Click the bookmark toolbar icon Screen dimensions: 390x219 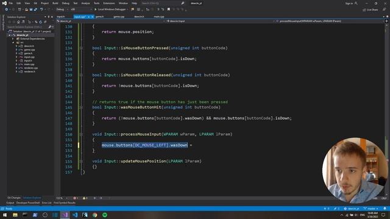169,10
